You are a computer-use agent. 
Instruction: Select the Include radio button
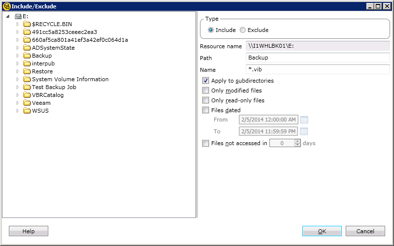(x=211, y=30)
